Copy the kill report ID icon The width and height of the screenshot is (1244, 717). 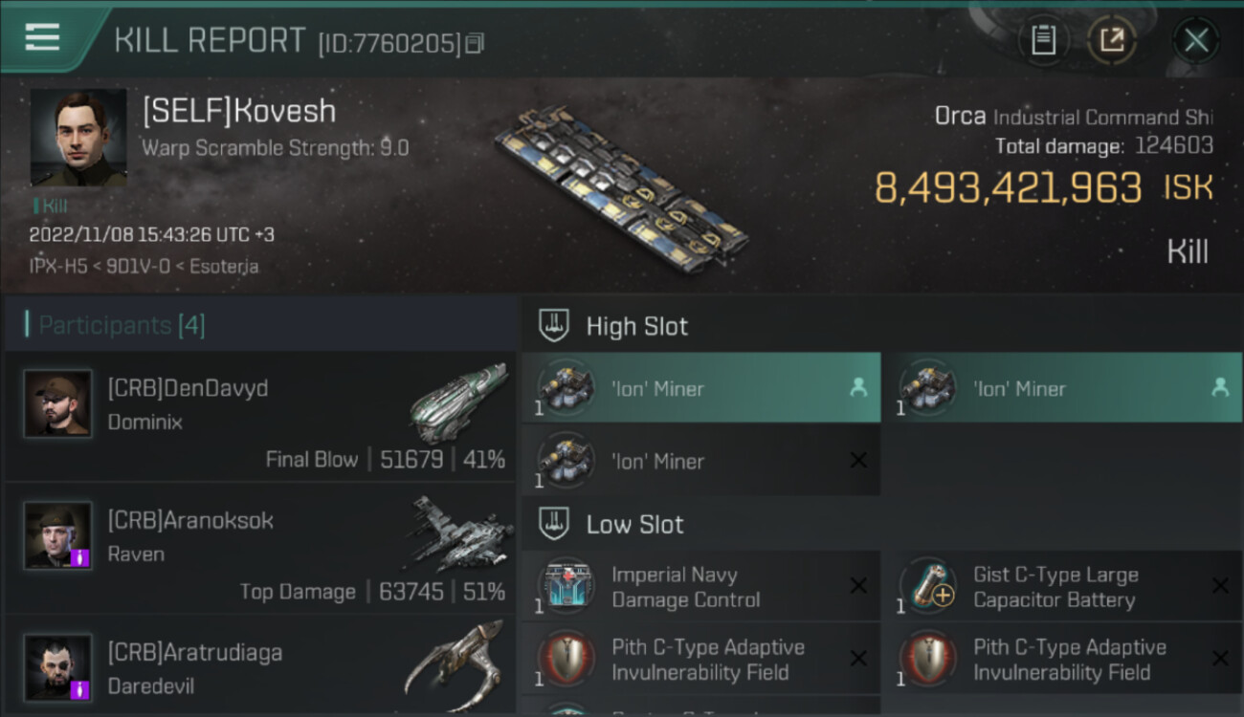475,43
